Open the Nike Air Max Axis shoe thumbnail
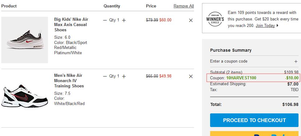Screen dimensions: 301x136 coord(25,40)
